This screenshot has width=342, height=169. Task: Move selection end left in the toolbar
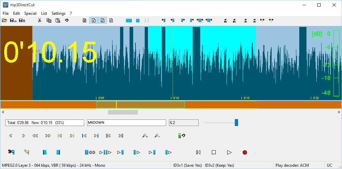pos(183,20)
